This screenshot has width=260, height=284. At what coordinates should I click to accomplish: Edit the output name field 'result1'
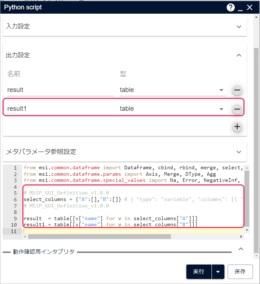tap(61, 109)
